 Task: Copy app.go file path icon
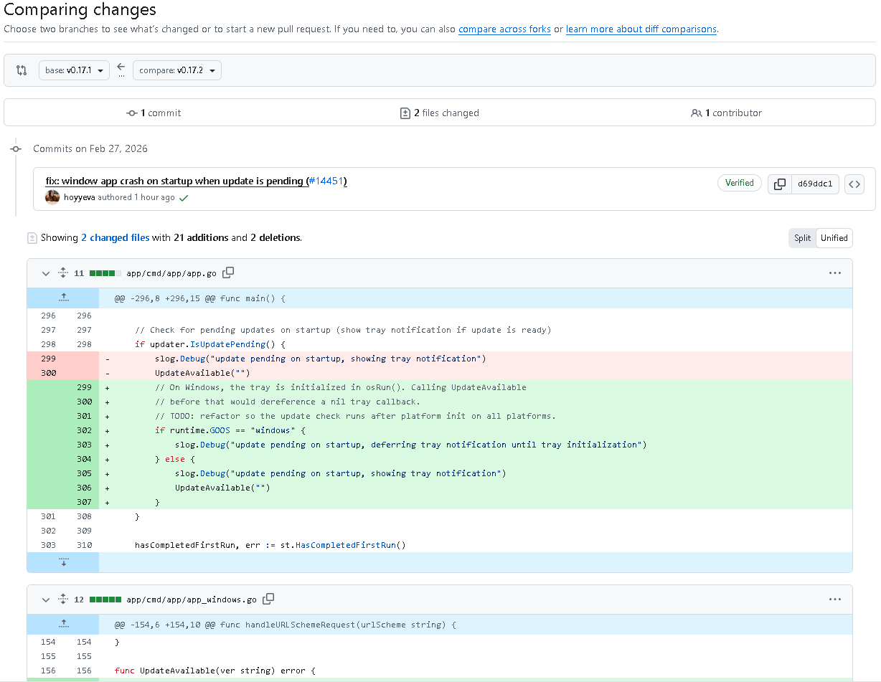[x=229, y=273]
